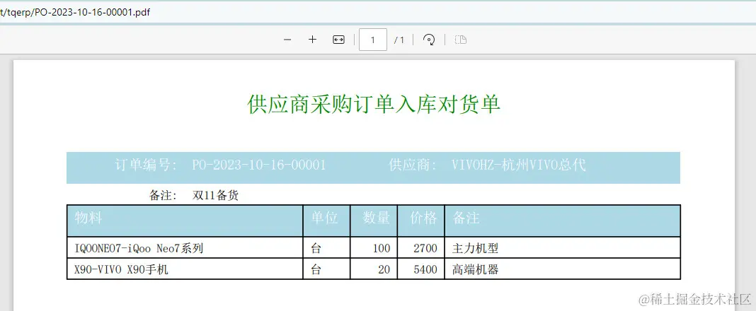
Task: Edit the current page number field
Action: 373,40
